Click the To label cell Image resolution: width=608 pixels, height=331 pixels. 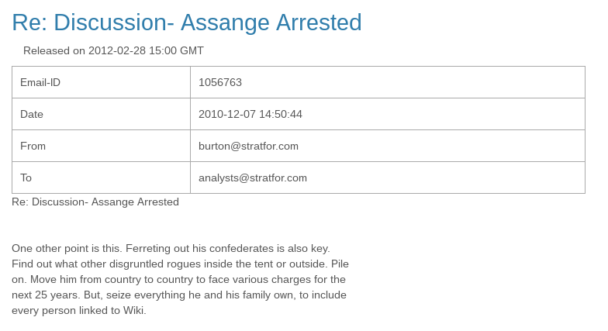[x=101, y=178]
